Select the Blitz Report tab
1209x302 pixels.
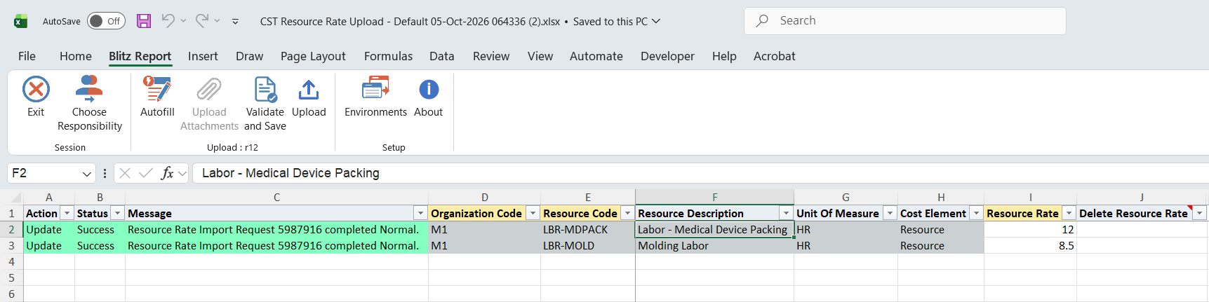pos(140,56)
